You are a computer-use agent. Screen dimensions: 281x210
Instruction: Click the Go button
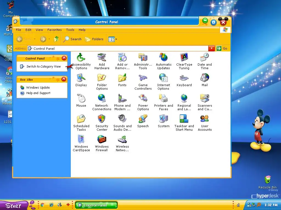click(222, 48)
